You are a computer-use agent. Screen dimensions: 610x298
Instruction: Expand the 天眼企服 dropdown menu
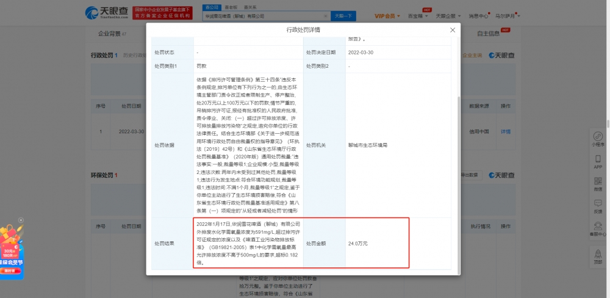[x=448, y=16]
